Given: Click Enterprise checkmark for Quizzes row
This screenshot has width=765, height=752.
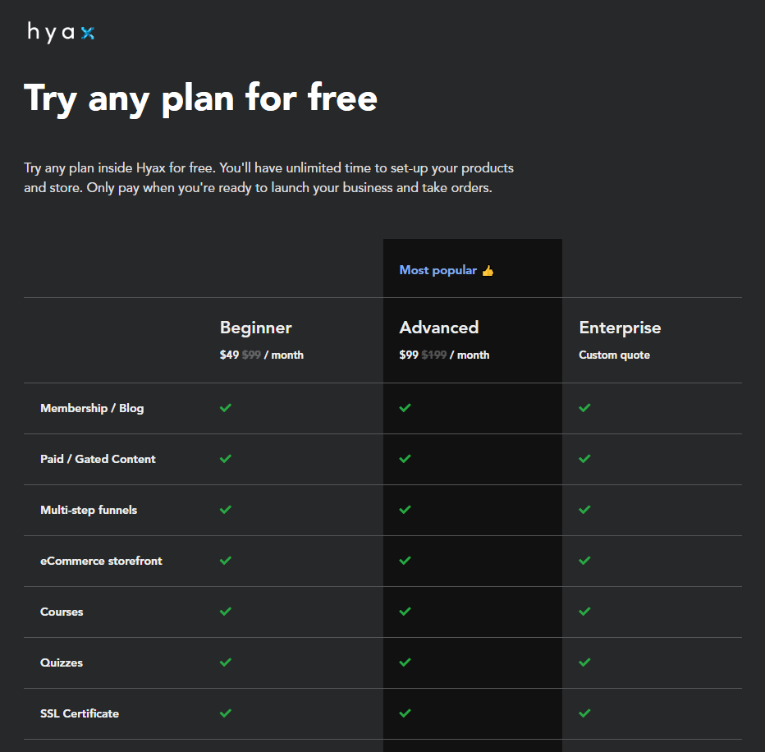Looking at the screenshot, I should tap(584, 663).
